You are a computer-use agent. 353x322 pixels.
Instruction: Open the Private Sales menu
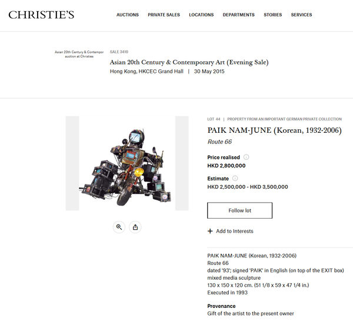pos(164,15)
